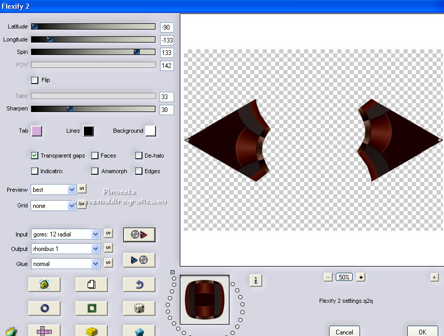
Task: Click the FOV value field showing 142
Action: [167, 66]
